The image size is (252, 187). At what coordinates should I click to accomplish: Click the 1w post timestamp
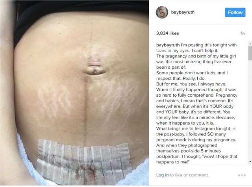pyautogui.click(x=243, y=33)
